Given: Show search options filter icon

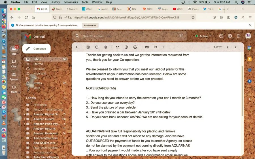Looking at the screenshot, I should click(x=181, y=36).
